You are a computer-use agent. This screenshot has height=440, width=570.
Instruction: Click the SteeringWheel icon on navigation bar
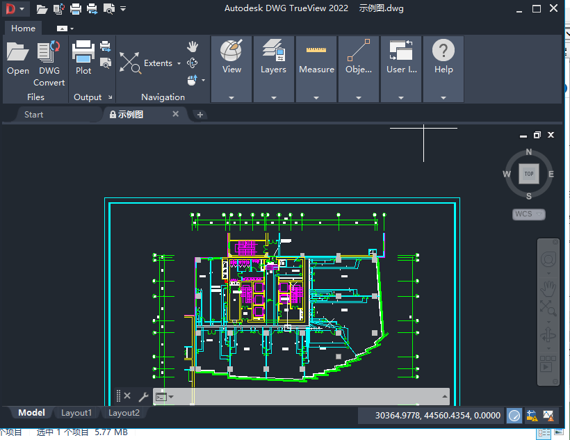point(548,260)
